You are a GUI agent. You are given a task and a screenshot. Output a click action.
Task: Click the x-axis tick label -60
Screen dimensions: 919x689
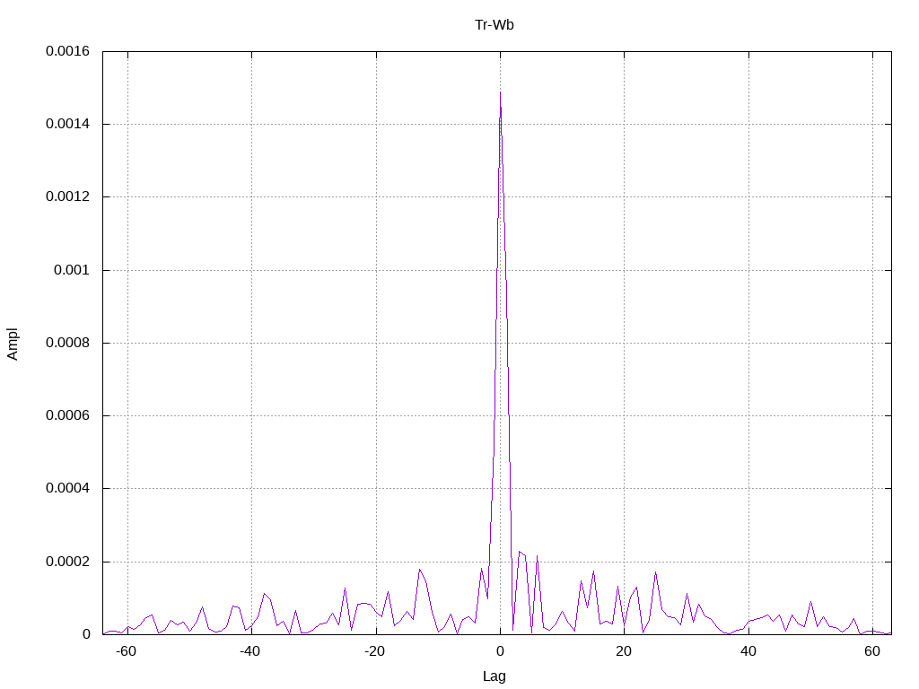pos(126,651)
